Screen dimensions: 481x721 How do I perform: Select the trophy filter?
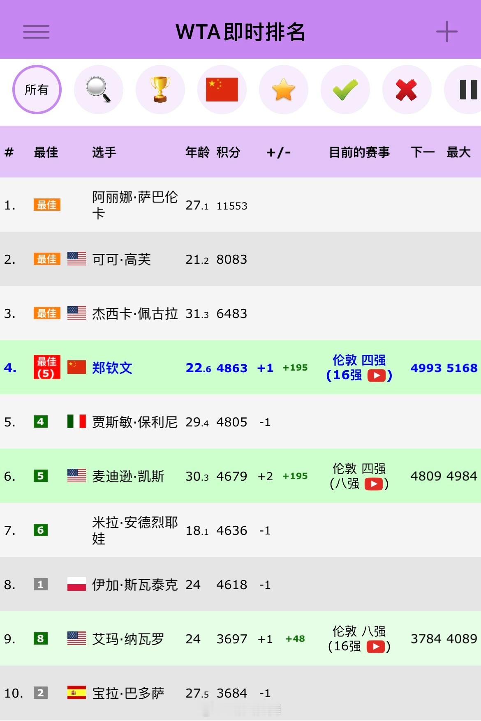pyautogui.click(x=160, y=90)
